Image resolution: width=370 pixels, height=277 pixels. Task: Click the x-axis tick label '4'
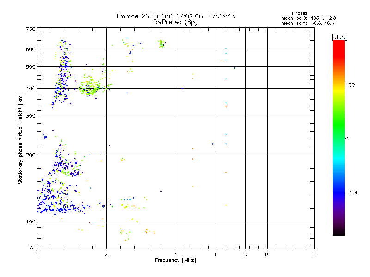(176, 254)
